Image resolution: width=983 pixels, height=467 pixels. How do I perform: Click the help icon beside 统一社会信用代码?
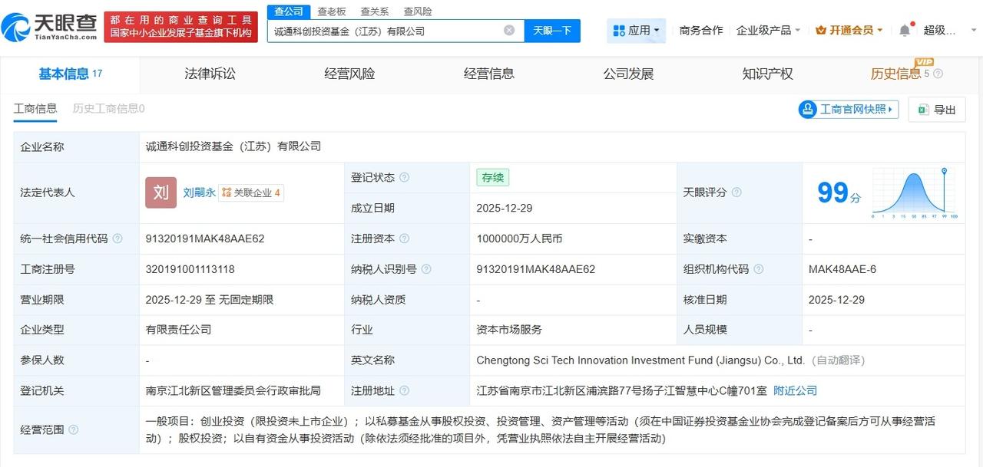coord(117,238)
